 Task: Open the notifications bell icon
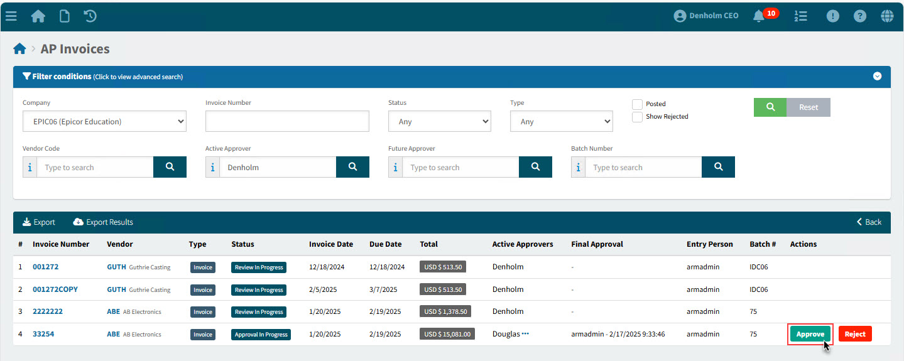[x=759, y=16]
